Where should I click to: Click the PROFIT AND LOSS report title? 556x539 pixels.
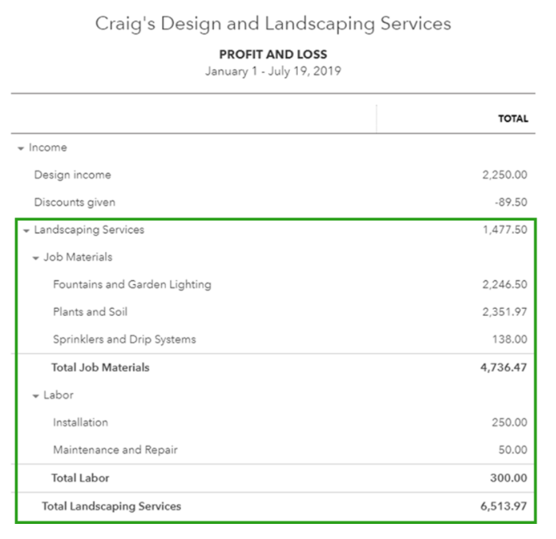pyautogui.click(x=273, y=55)
